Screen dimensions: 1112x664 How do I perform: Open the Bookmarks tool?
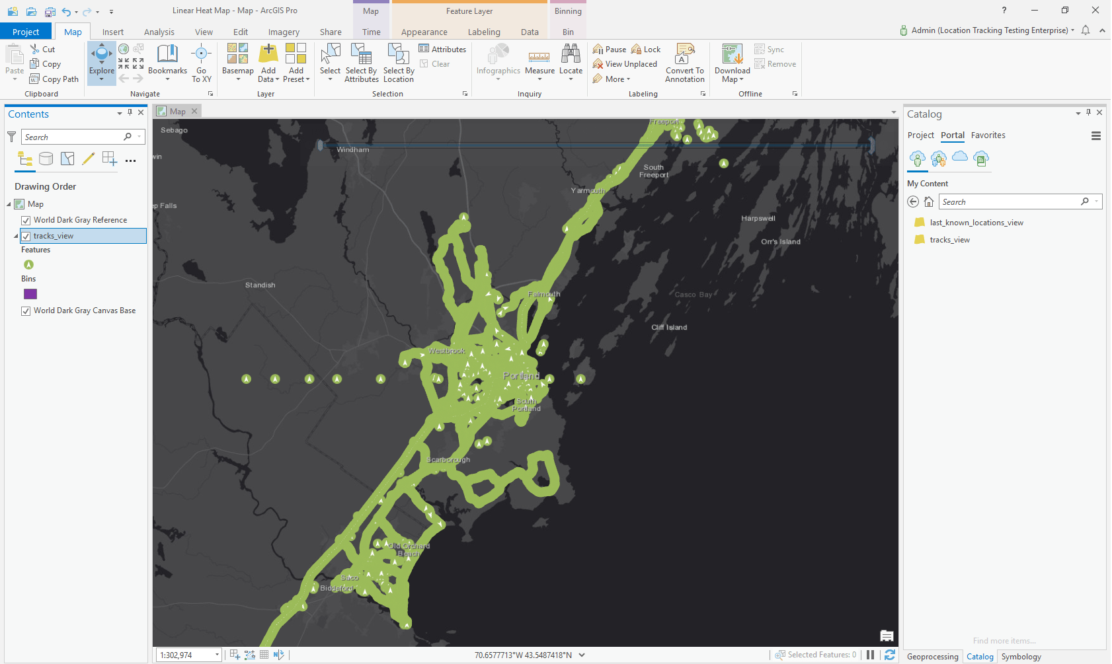(167, 63)
